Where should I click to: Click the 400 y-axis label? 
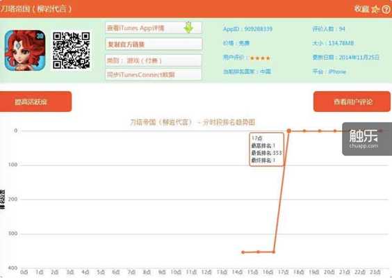click(13, 268)
